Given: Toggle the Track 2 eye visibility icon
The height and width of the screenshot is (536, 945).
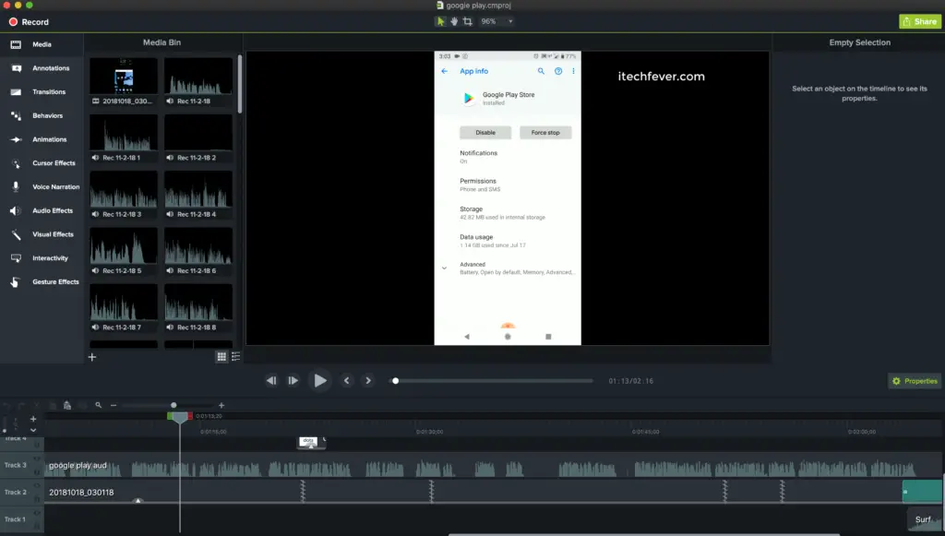Looking at the screenshot, I should tap(37, 486).
